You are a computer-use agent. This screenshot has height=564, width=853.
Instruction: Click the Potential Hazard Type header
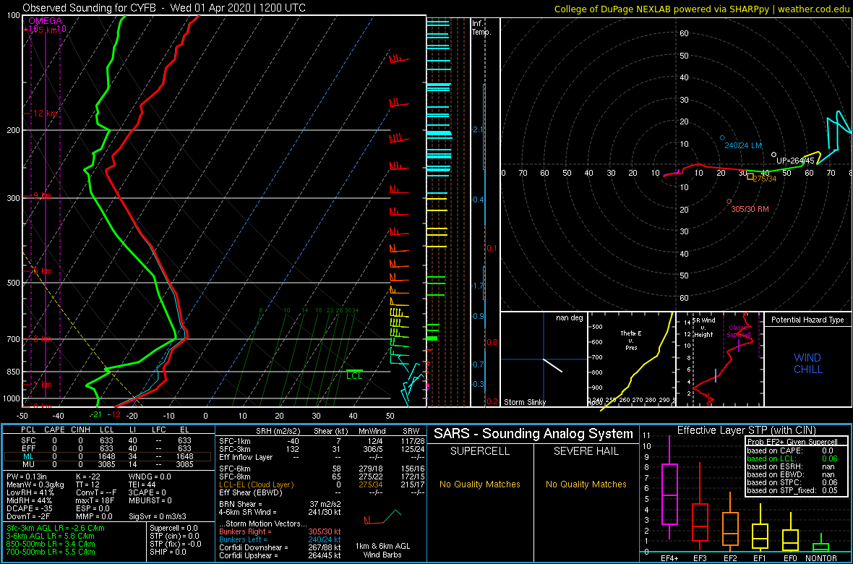click(808, 320)
